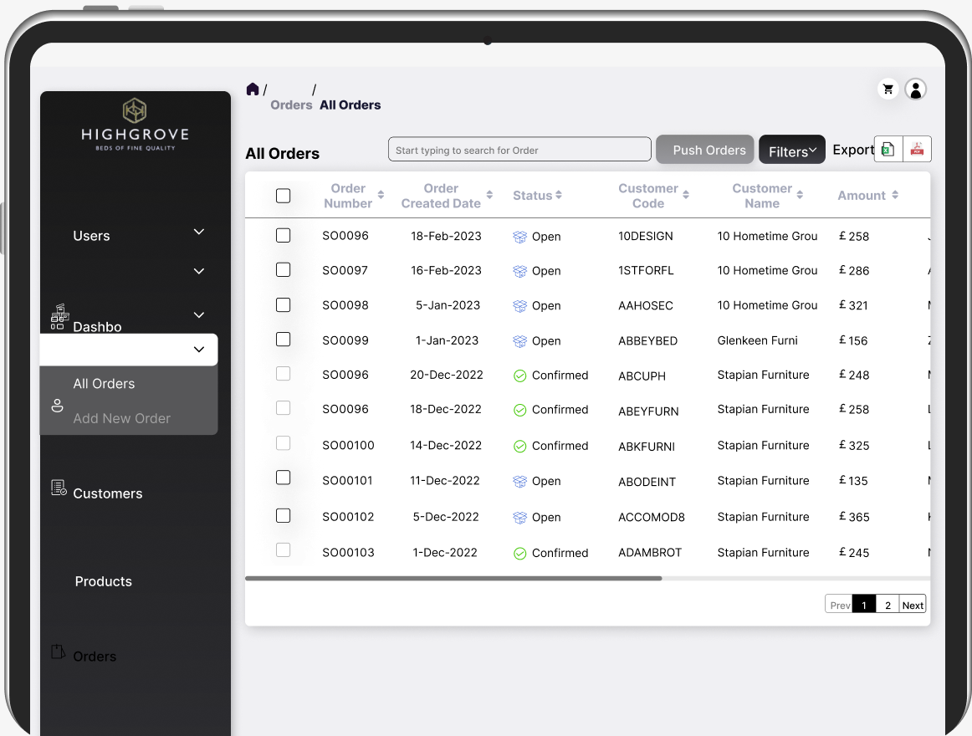Click customer code ABBEYBED cell

647,341
